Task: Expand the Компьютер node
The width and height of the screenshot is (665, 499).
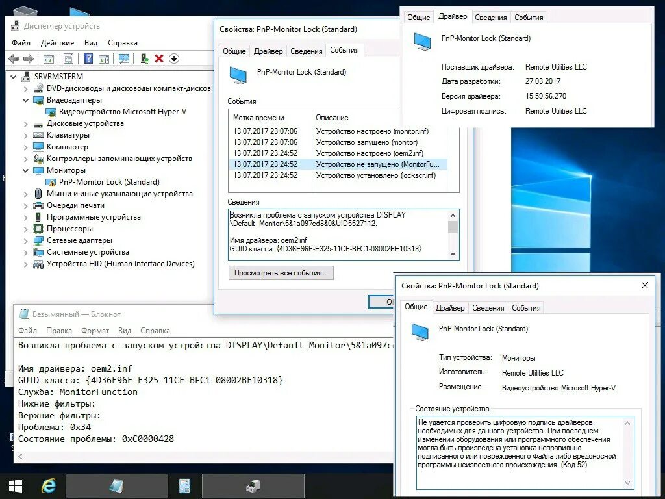Action: point(25,147)
